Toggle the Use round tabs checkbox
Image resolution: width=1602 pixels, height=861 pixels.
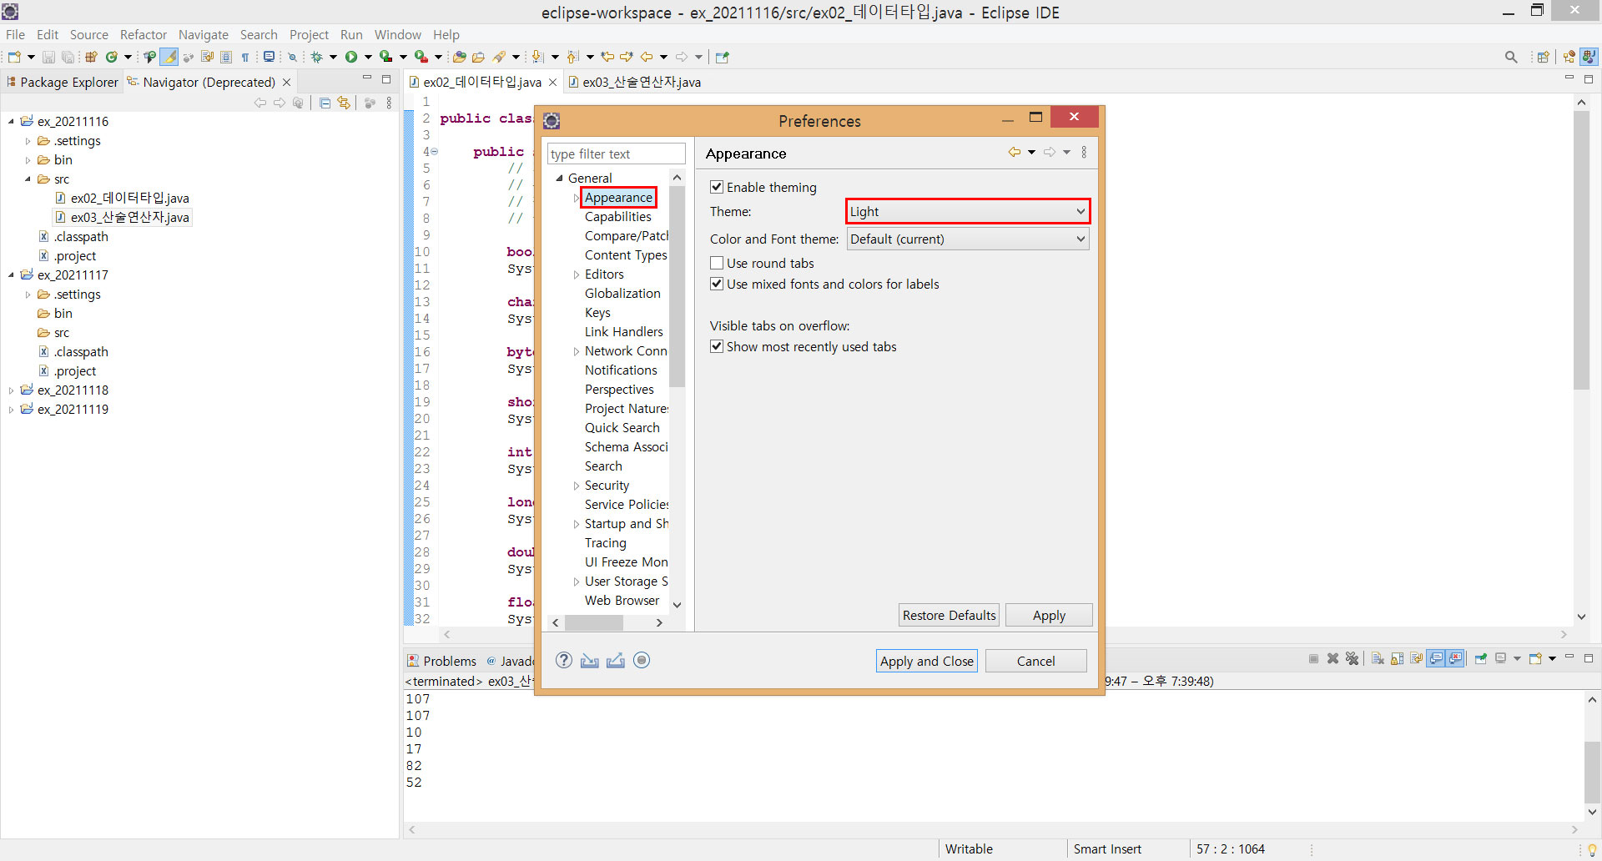pyautogui.click(x=717, y=263)
